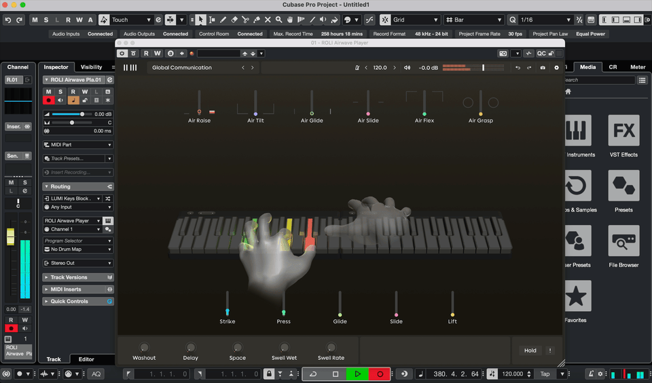Toggle Snap on/off button beside Grid
Image resolution: width=652 pixels, height=383 pixels.
coord(385,20)
